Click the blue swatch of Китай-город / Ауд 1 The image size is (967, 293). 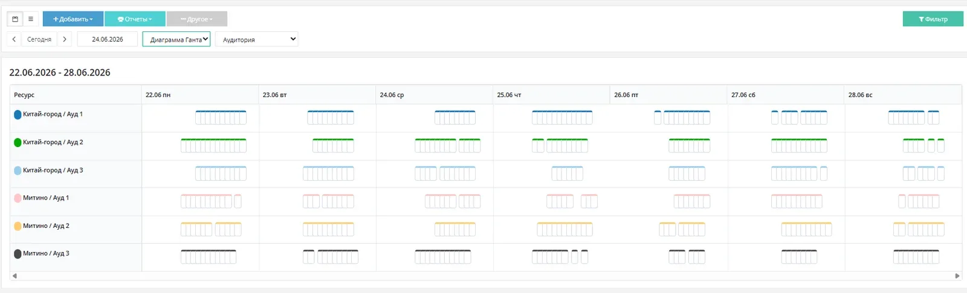pyautogui.click(x=18, y=115)
